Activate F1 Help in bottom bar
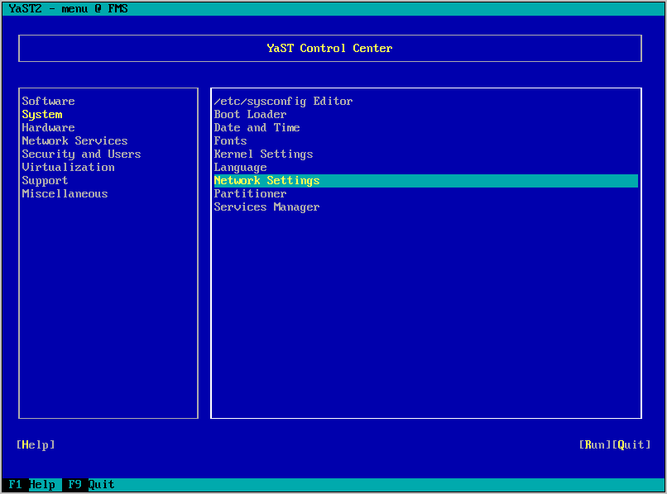This screenshot has width=667, height=494. click(32, 484)
